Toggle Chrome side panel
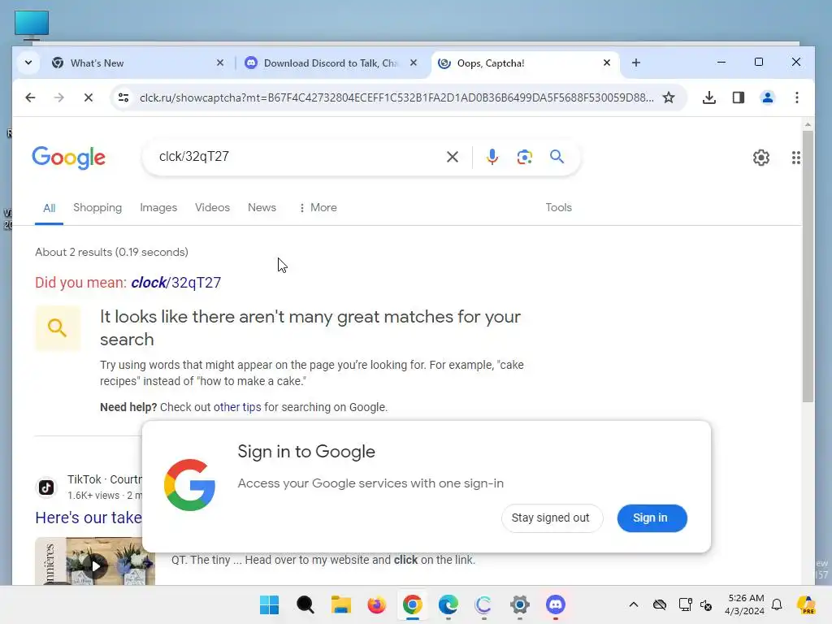This screenshot has width=832, height=624. [738, 97]
